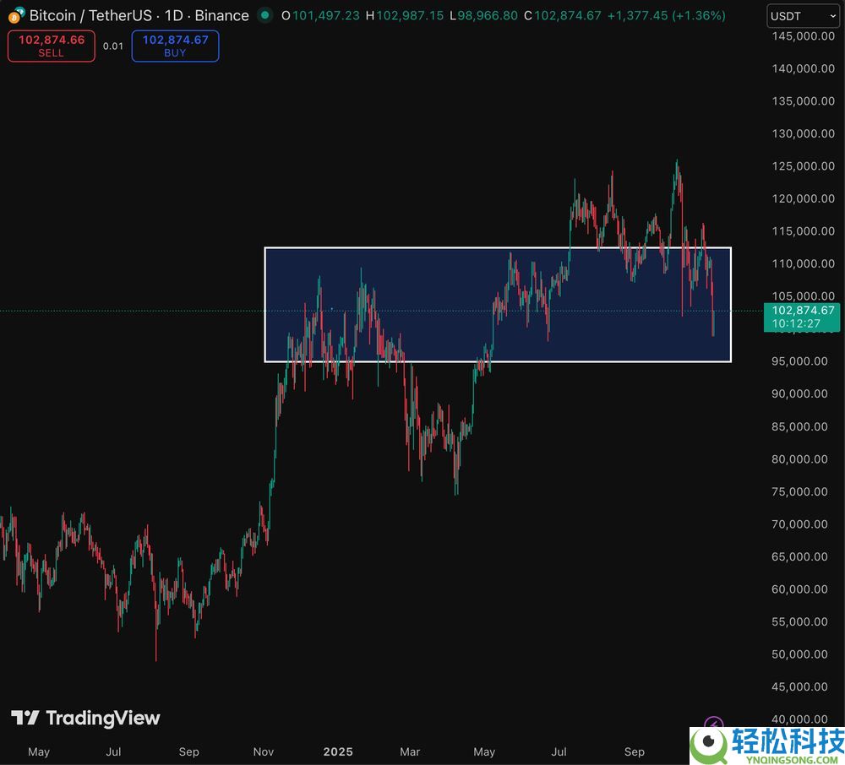The height and width of the screenshot is (765, 845).
Task: Click the Sep label next to Nov on the time axis
Action: tap(188, 752)
